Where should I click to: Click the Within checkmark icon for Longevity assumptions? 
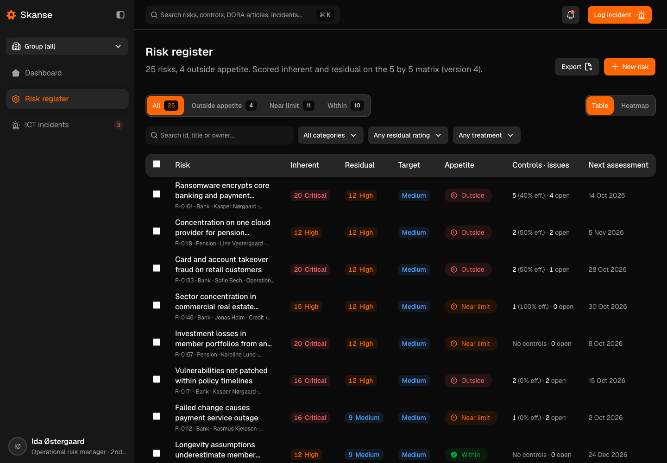click(454, 455)
